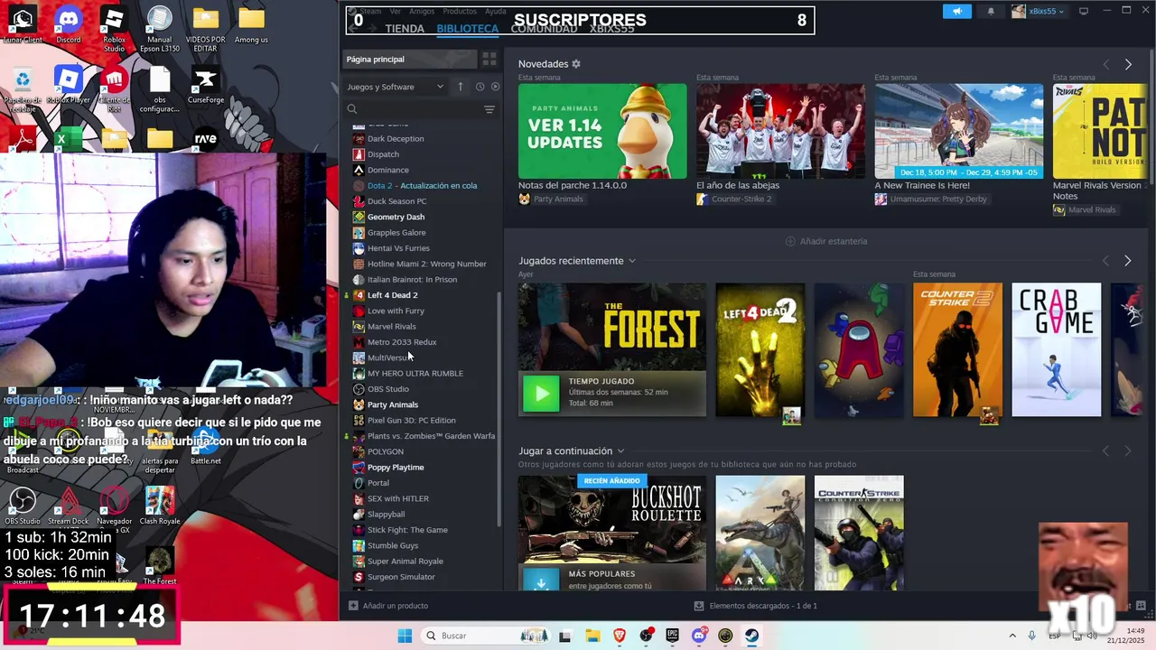Open Brave browser from taskbar
Screen dimensions: 1156x650
[x=620, y=636]
